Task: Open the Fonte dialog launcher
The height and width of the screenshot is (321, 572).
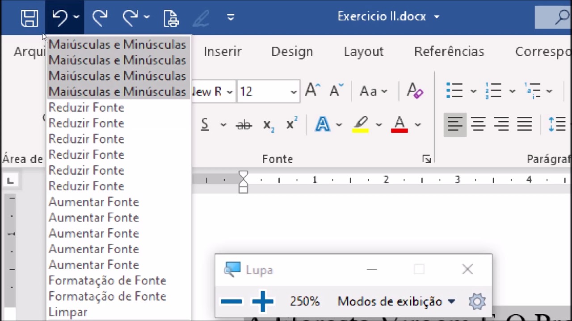Action: [x=426, y=159]
